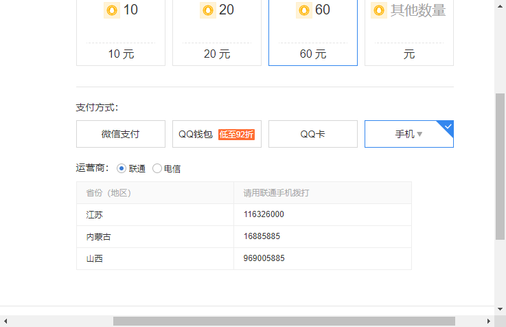Click the 10 元 price label
Image resolution: width=506 pixels, height=327 pixels.
121,54
